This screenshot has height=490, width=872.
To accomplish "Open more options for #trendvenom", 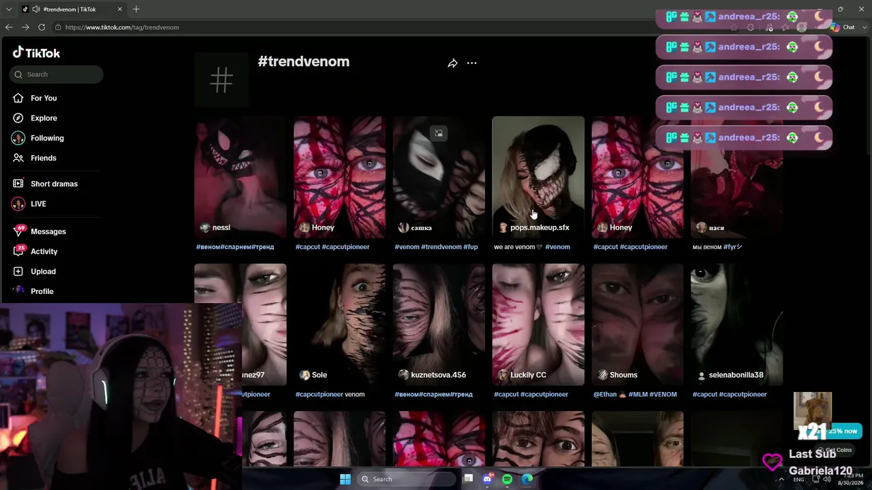I will point(471,63).
